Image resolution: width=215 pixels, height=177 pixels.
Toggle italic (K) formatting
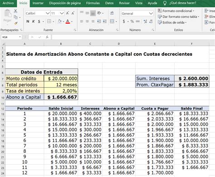tap(34, 21)
